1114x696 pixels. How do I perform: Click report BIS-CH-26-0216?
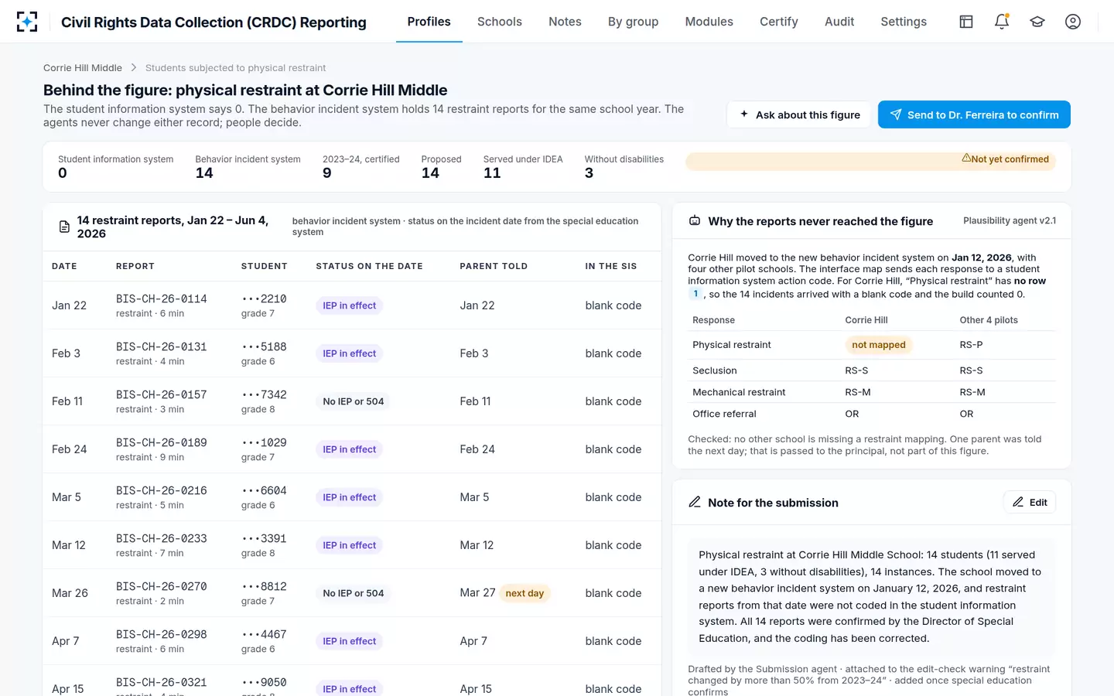(162, 490)
